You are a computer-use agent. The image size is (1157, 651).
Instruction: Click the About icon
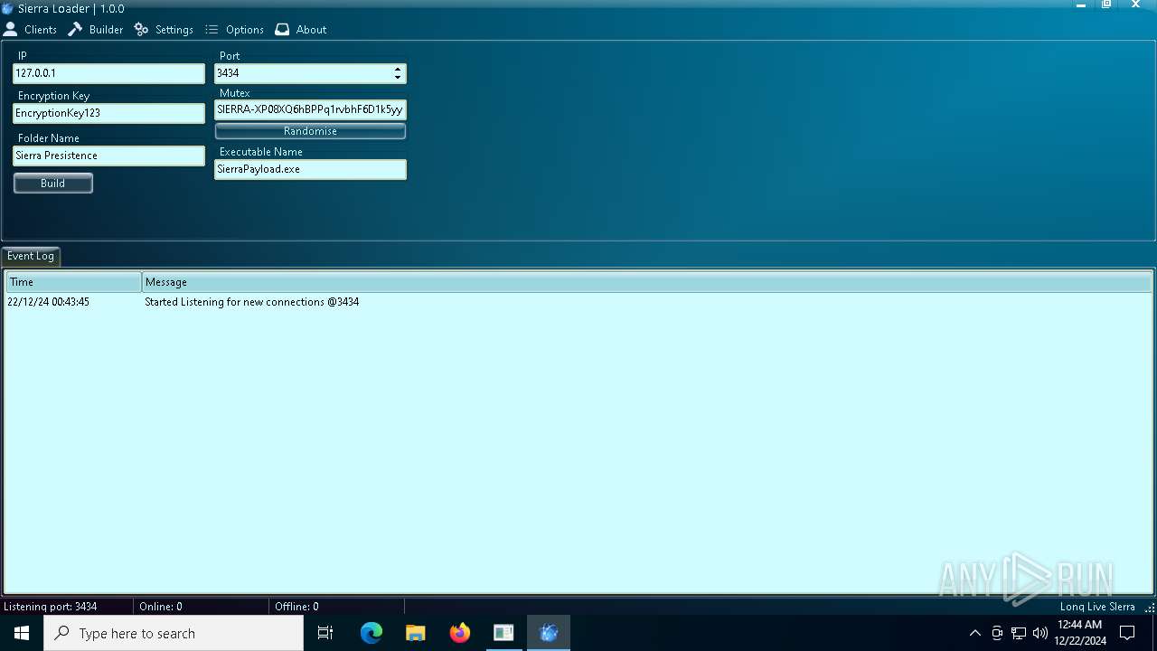(282, 30)
